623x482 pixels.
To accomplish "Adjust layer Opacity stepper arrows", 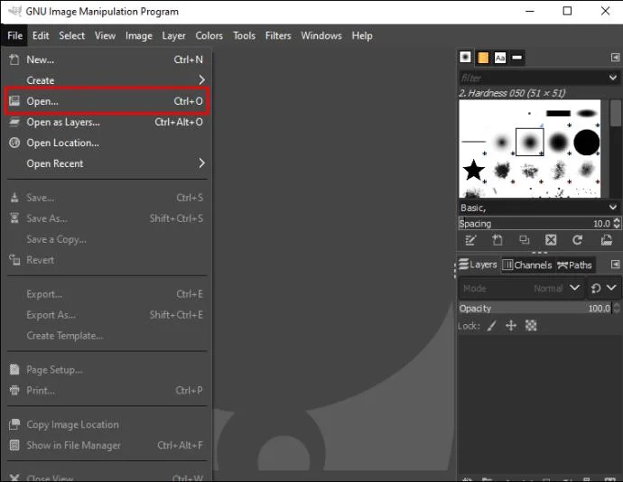I will (617, 308).
